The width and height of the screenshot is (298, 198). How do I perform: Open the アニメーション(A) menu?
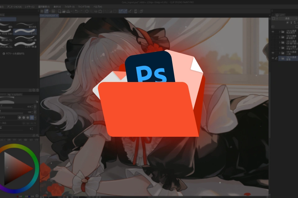[14, 6]
